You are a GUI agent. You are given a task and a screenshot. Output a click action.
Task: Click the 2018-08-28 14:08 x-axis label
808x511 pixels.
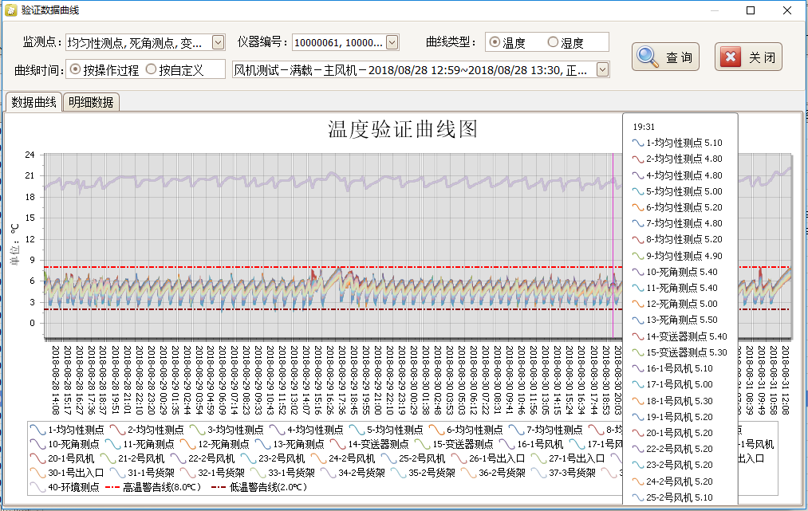(56, 380)
